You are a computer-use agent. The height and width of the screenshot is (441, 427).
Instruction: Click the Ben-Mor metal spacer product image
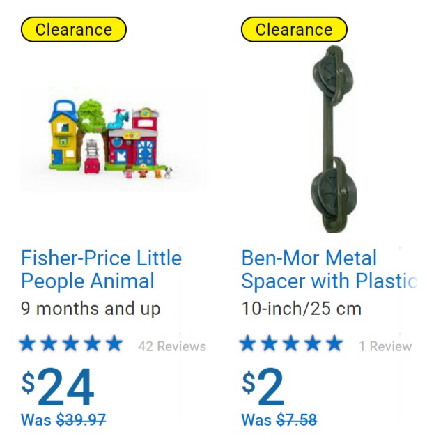334,139
